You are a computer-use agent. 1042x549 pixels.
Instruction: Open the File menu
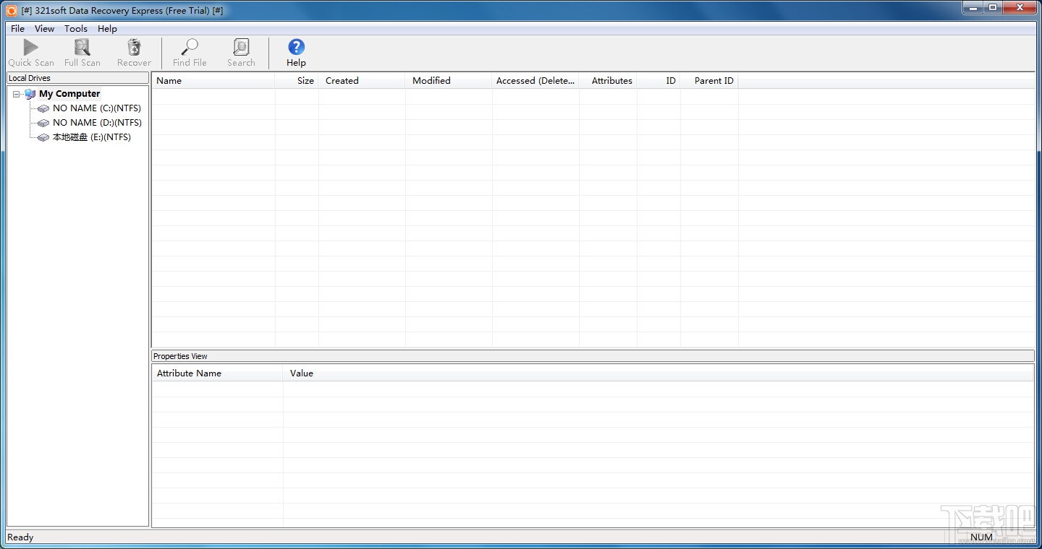[x=18, y=29]
